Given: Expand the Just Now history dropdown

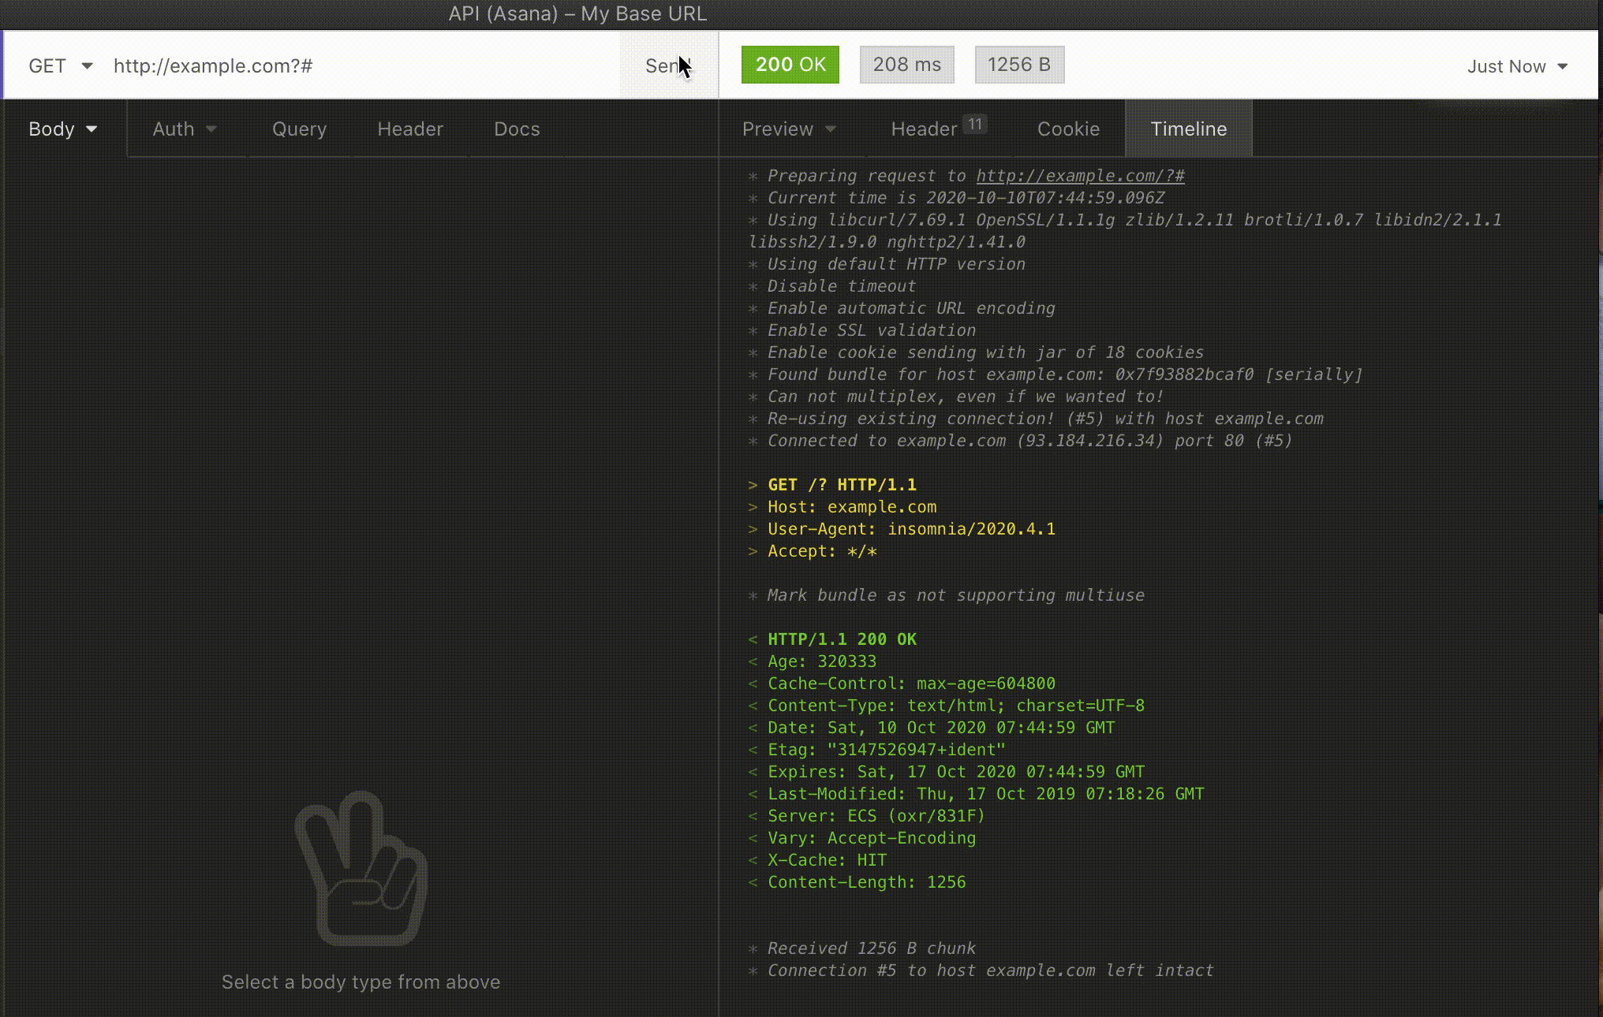Looking at the screenshot, I should point(1516,67).
